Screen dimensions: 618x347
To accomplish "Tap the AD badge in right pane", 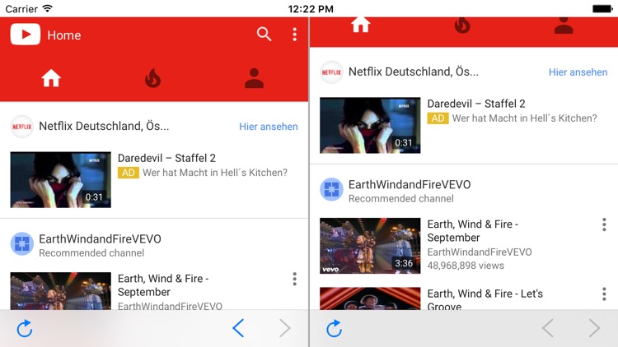I will click(438, 118).
